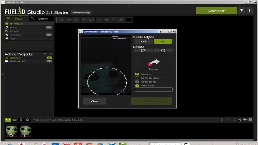The image size is (258, 145).
Task: Turn Guide Lights Off
Action: click(x=144, y=41)
